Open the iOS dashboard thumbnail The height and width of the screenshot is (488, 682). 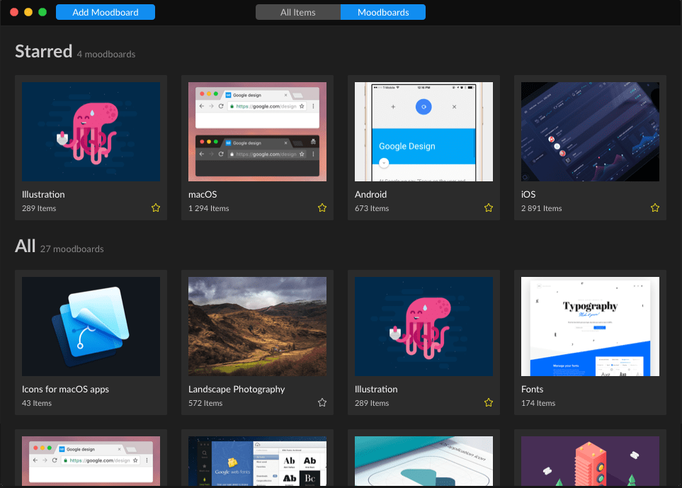(590, 132)
